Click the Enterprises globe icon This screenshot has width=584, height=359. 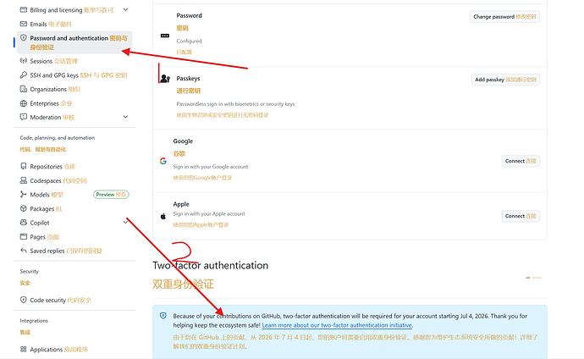tap(24, 103)
